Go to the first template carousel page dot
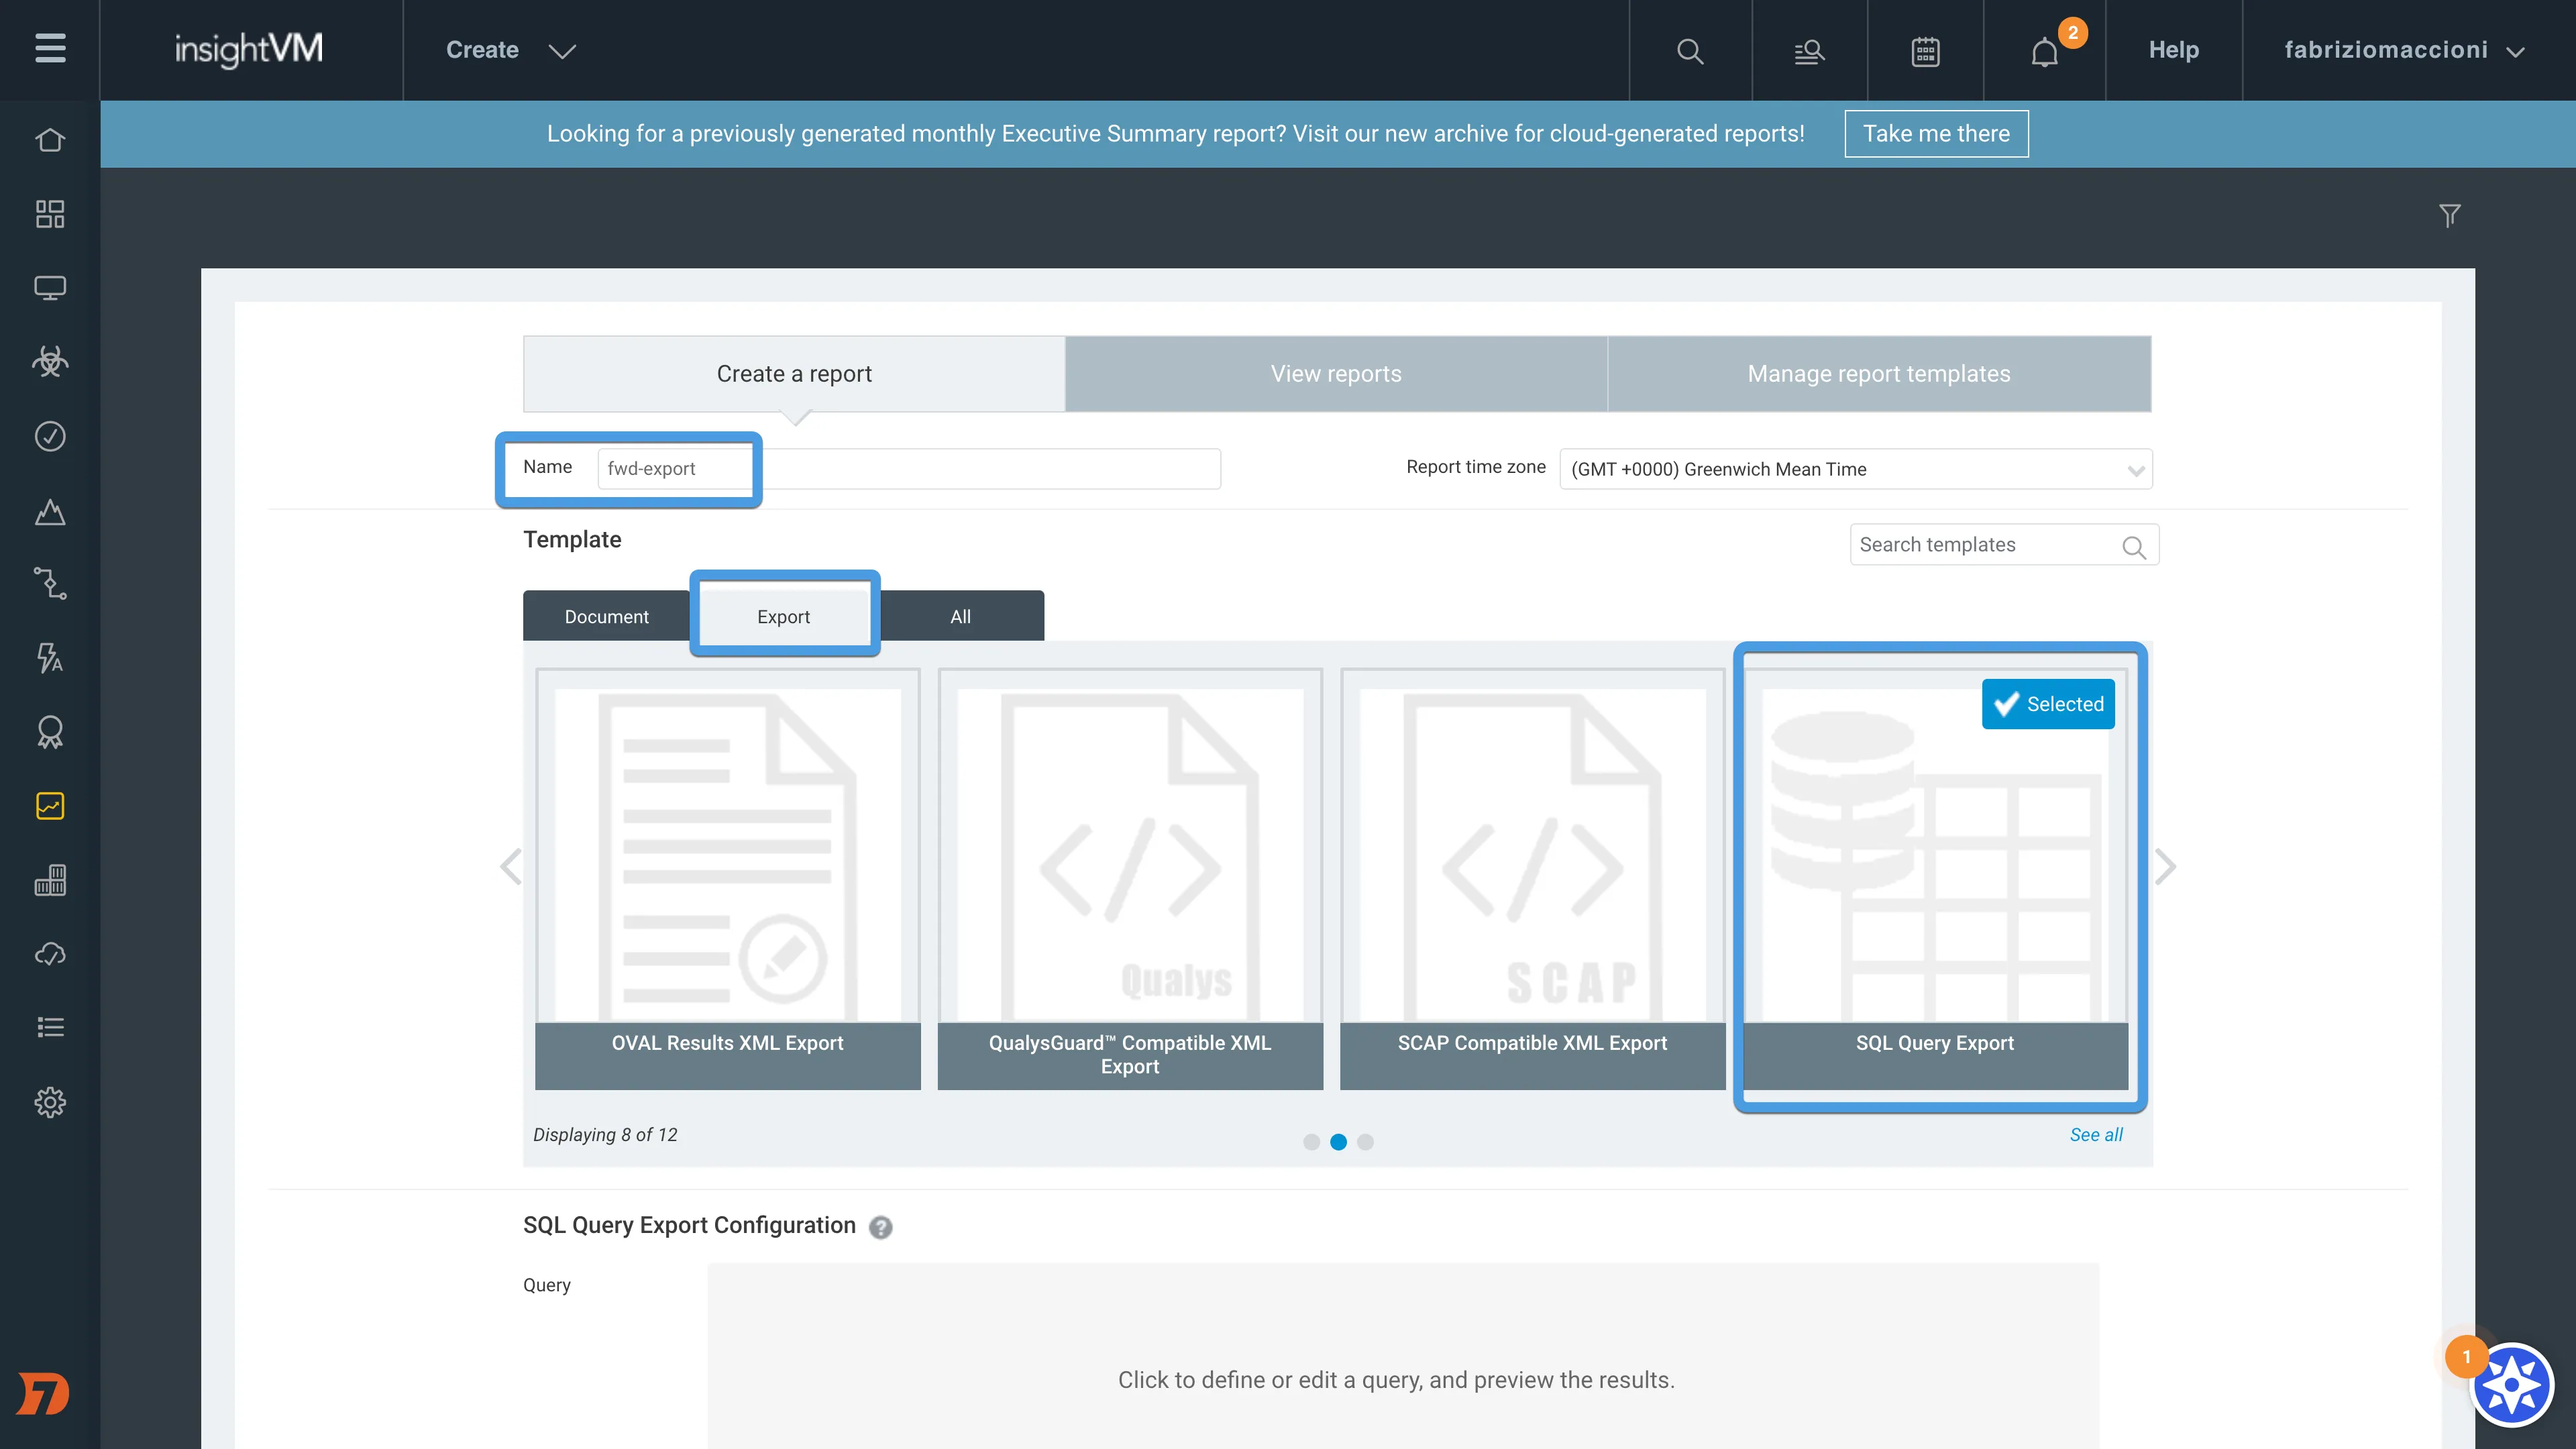 click(1311, 1142)
